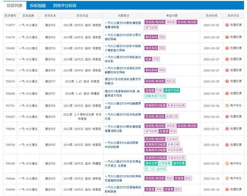Click the red status icon for 704596
The width and height of the screenshot is (247, 196).
point(227,189)
